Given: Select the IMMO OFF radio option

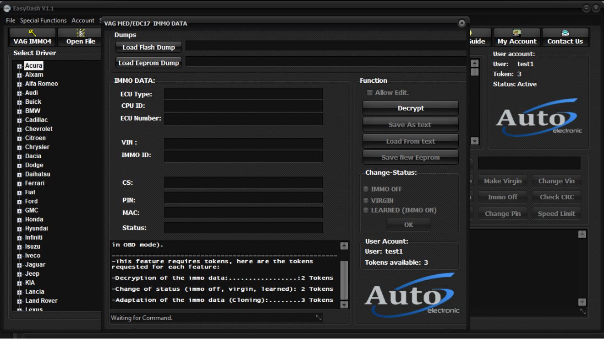Looking at the screenshot, I should tap(366, 190).
